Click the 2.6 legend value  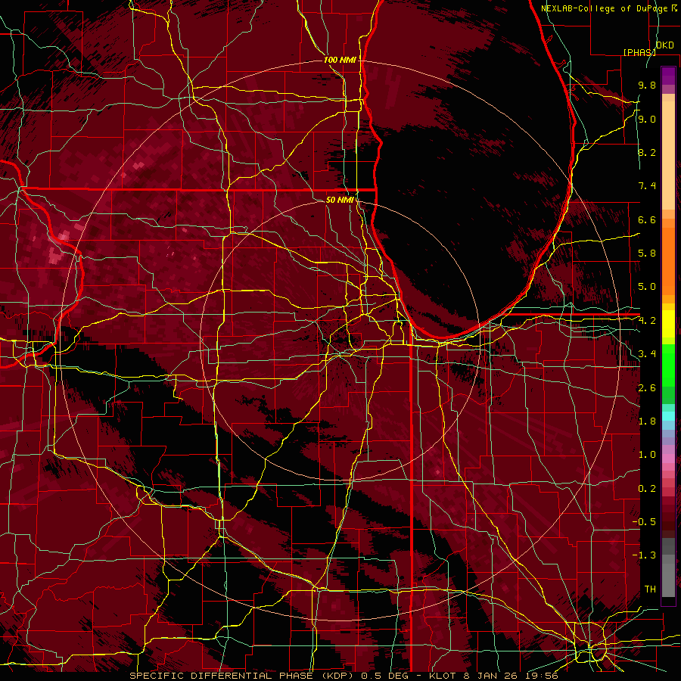[647, 388]
